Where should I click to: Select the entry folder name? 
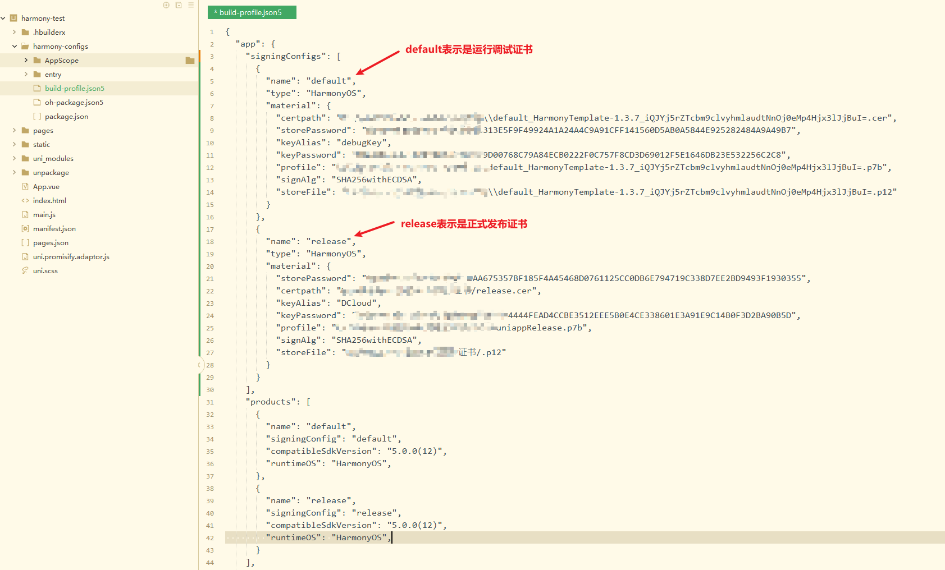(53, 75)
